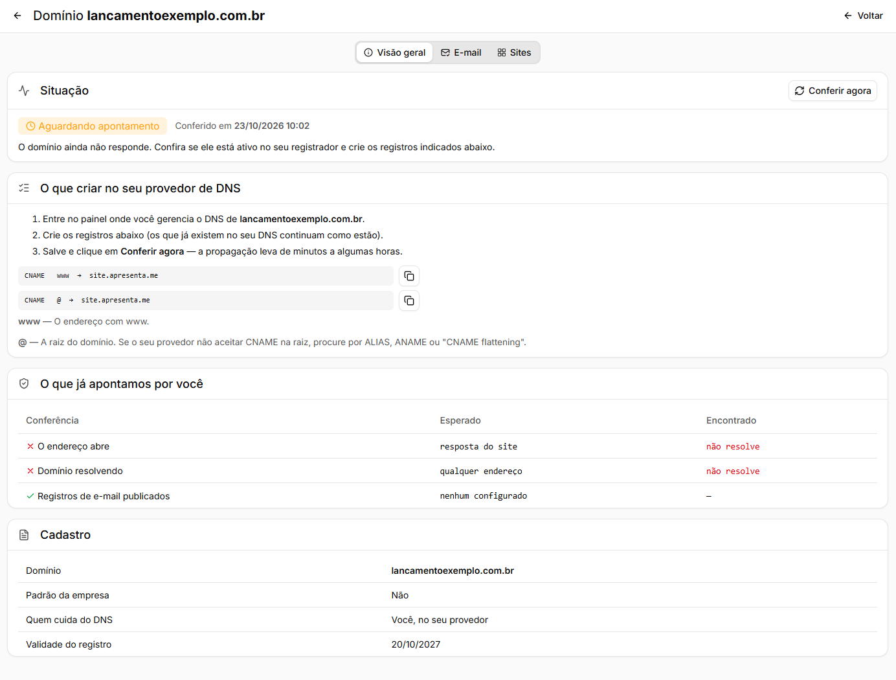896x680 pixels.
Task: Click the 'qualquer endereço' expected value
Action: coord(481,471)
